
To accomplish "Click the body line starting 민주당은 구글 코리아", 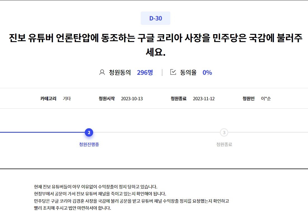I will pyautogui.click(x=131, y=201).
